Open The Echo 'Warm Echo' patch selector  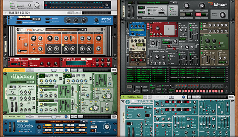[x=62, y=30]
